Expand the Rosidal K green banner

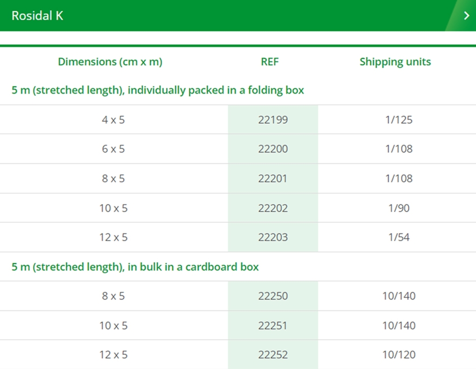click(x=238, y=15)
